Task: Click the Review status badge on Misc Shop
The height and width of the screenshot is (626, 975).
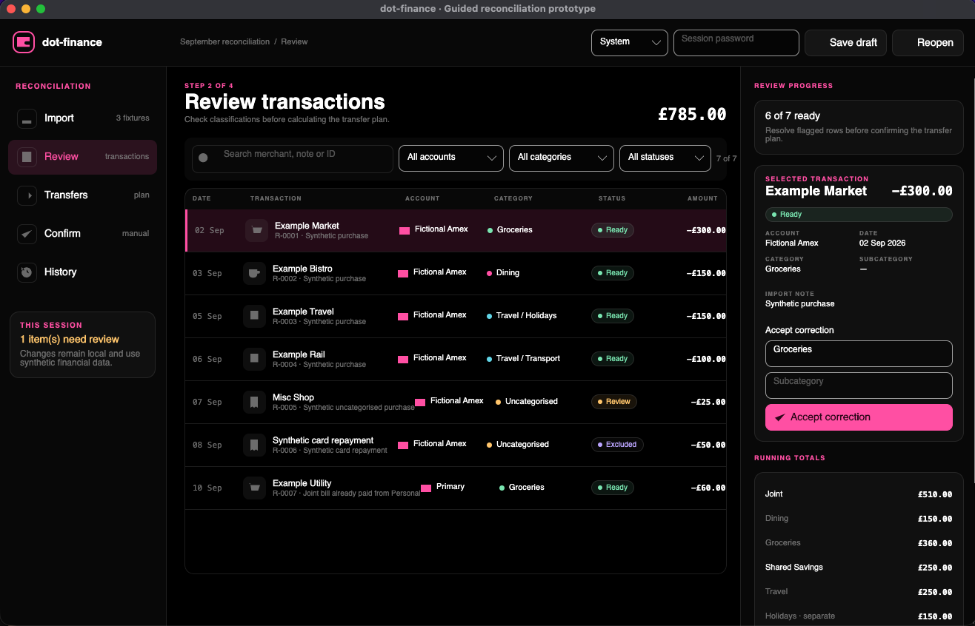Action: [x=614, y=402]
